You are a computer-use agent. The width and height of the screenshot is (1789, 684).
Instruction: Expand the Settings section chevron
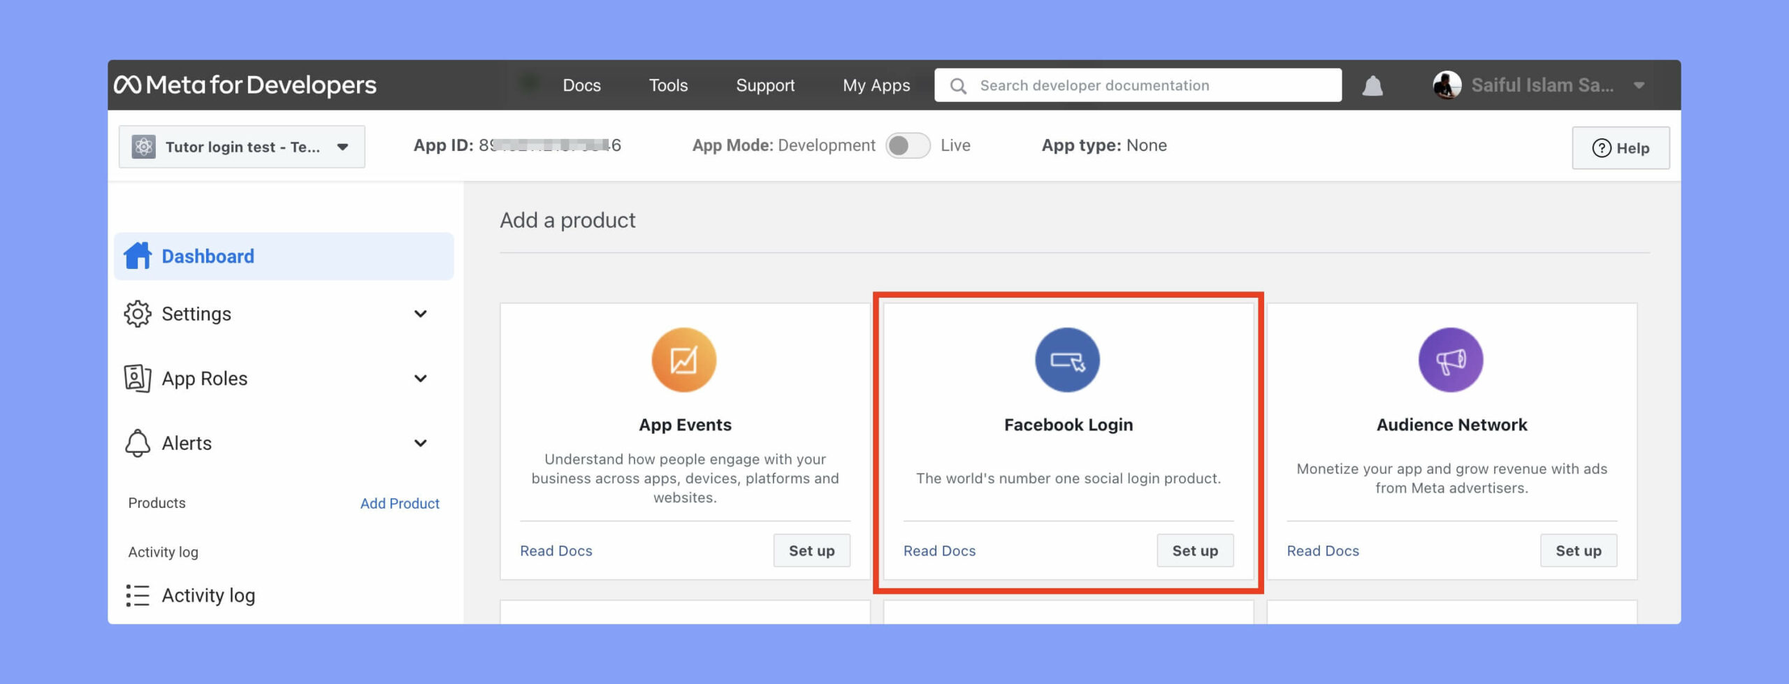click(421, 314)
